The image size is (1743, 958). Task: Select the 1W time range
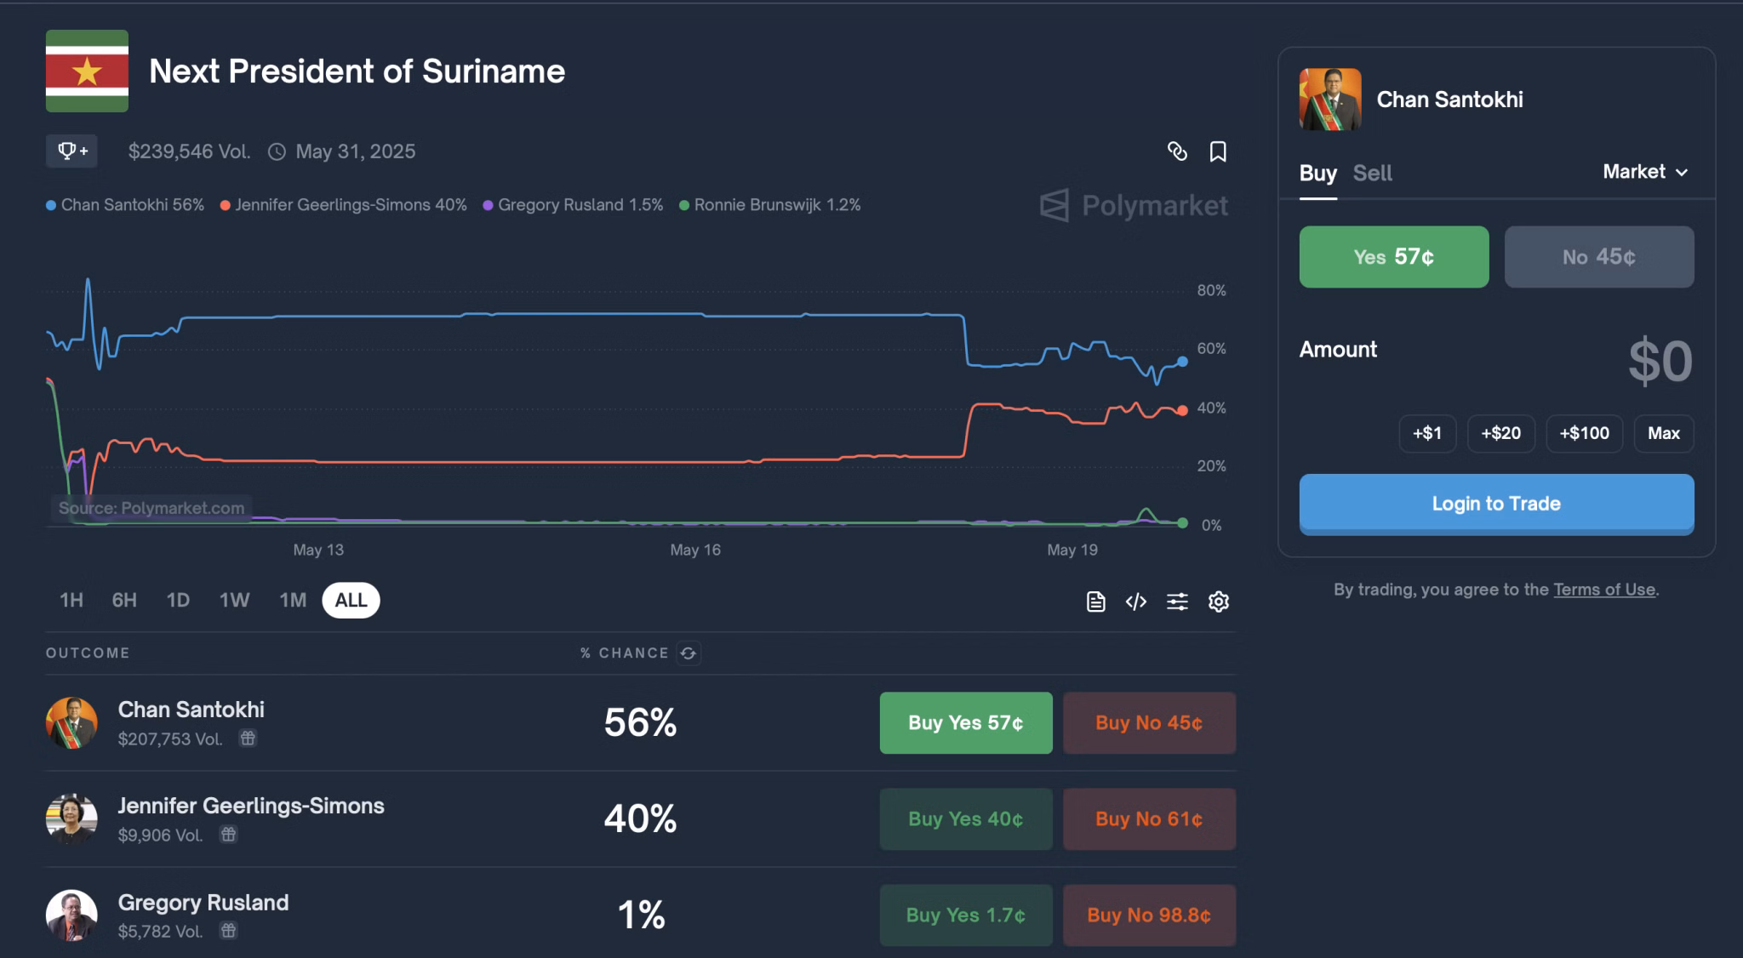point(234,600)
